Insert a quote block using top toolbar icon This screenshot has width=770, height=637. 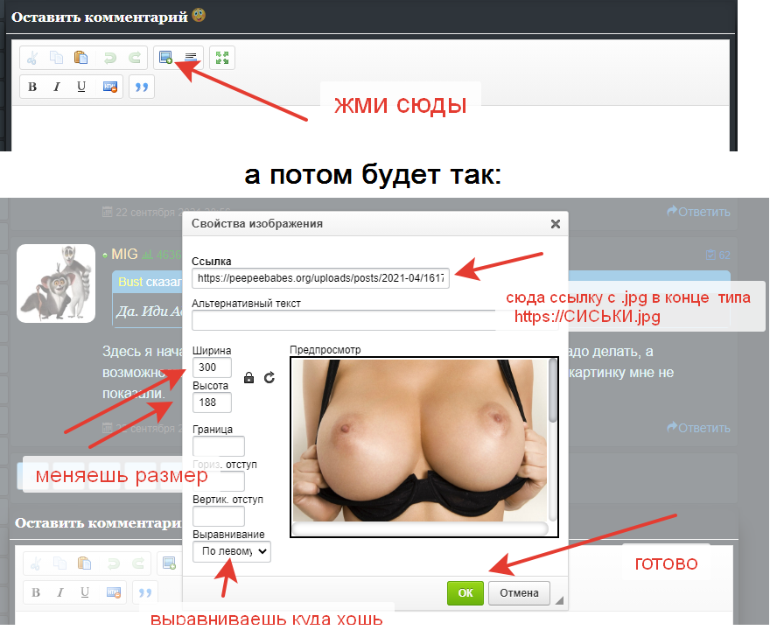(x=142, y=87)
